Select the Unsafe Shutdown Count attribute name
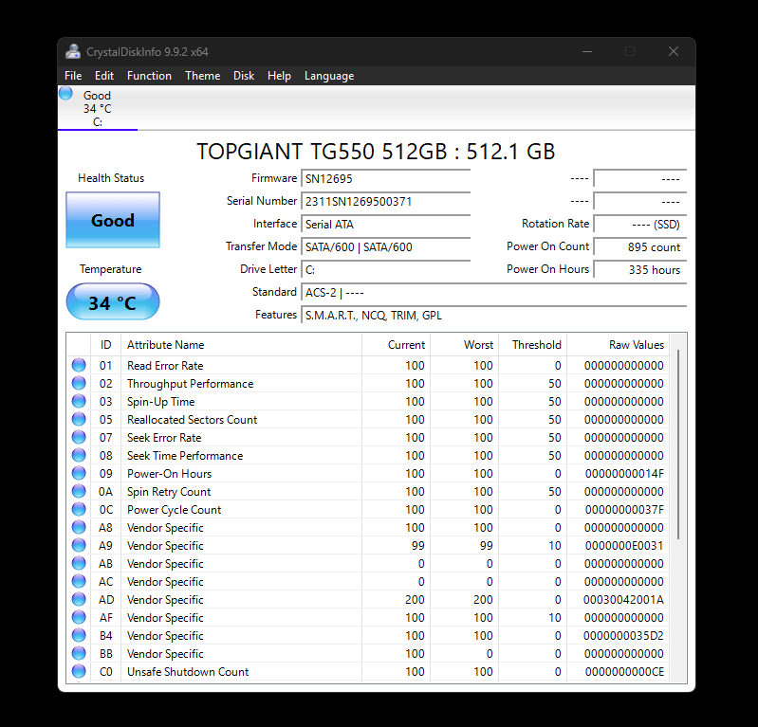 188,672
